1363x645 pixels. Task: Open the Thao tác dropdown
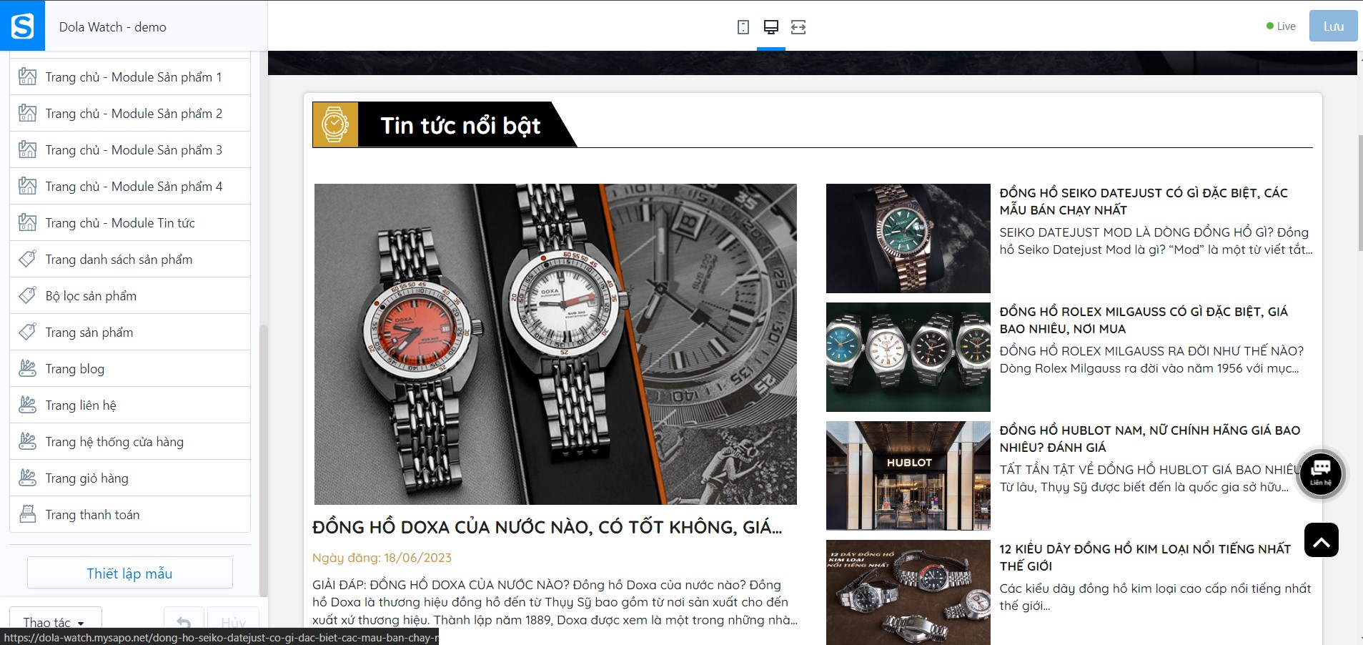[x=55, y=622]
